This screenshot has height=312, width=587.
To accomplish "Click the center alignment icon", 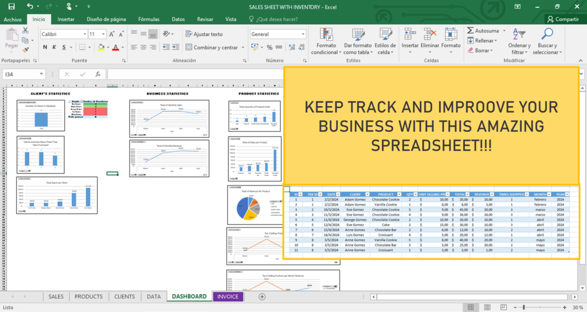I will click(x=143, y=47).
